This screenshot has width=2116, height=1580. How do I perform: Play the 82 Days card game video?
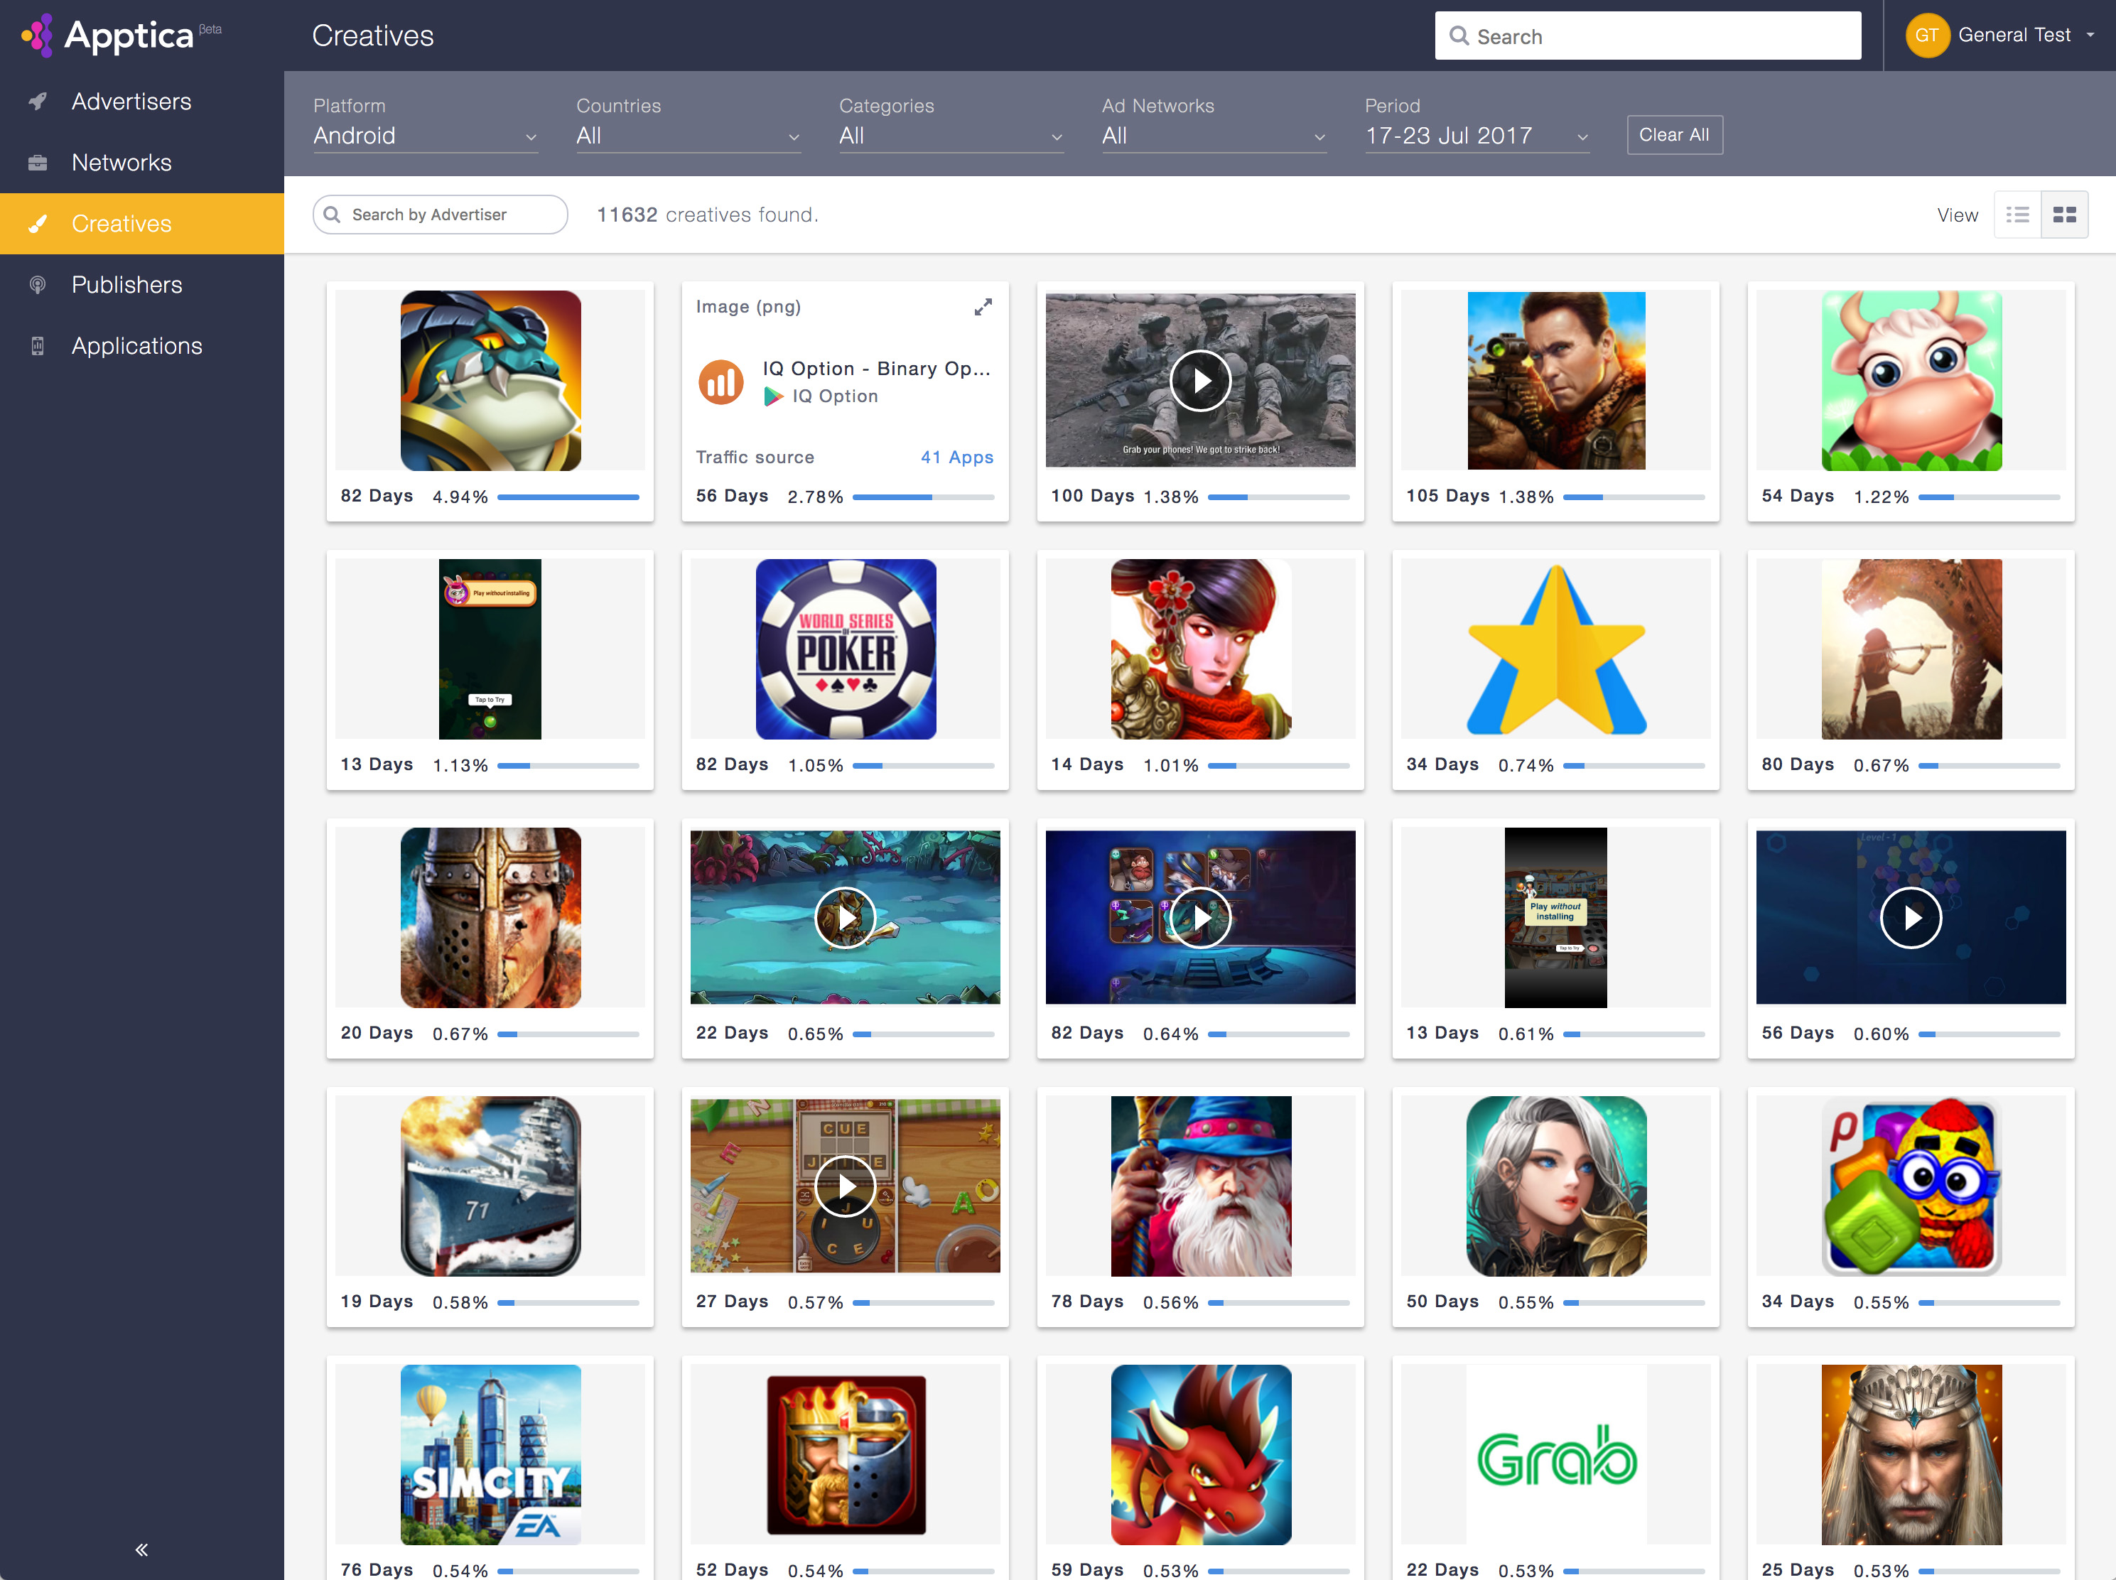1199,918
